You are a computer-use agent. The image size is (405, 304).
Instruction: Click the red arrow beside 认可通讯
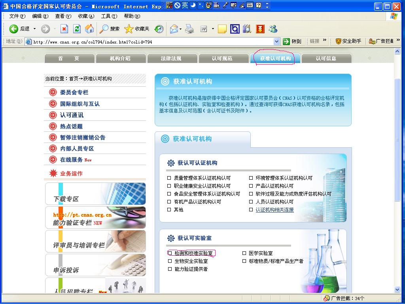[53, 115]
